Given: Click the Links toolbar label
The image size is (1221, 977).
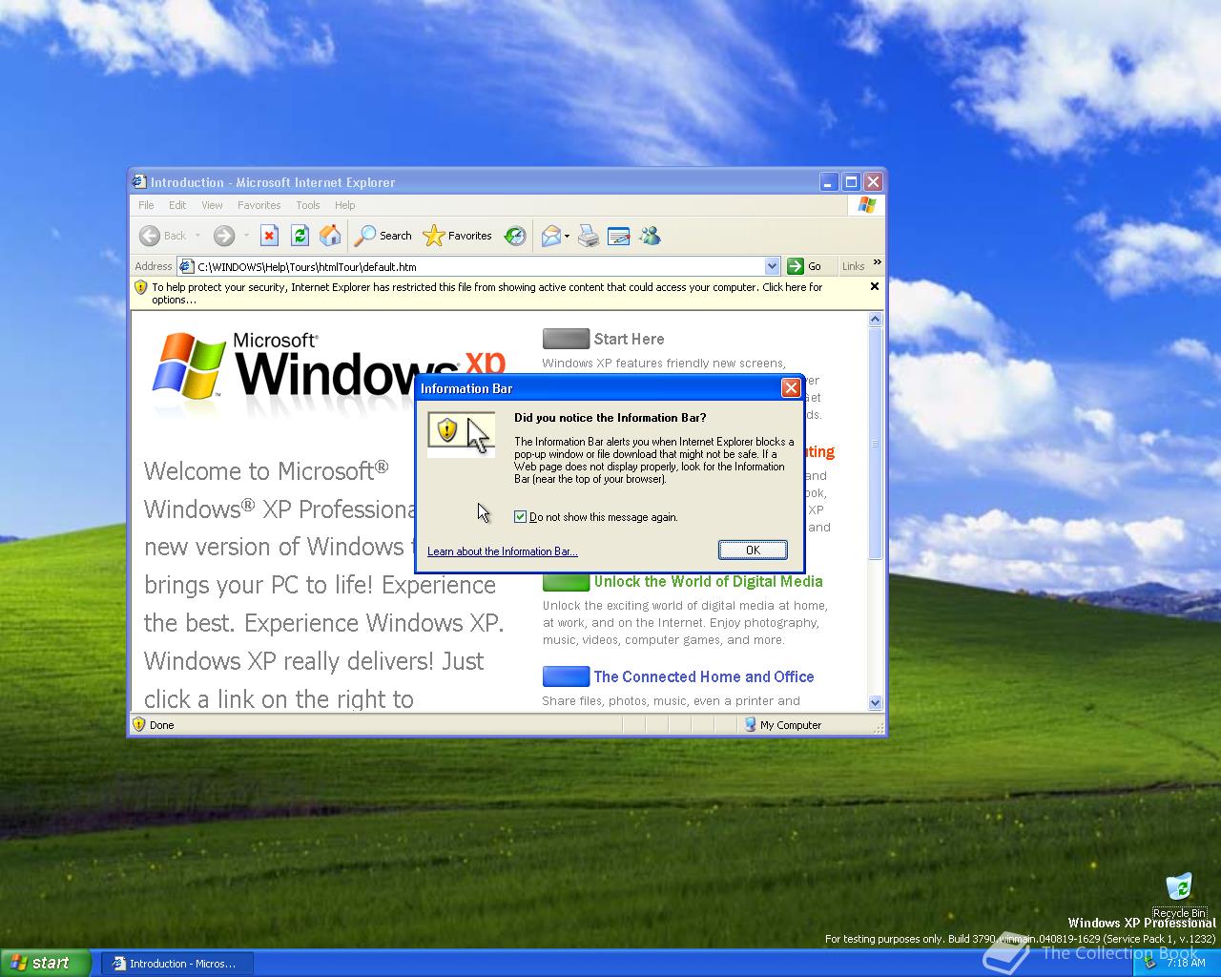Looking at the screenshot, I should pyautogui.click(x=853, y=266).
